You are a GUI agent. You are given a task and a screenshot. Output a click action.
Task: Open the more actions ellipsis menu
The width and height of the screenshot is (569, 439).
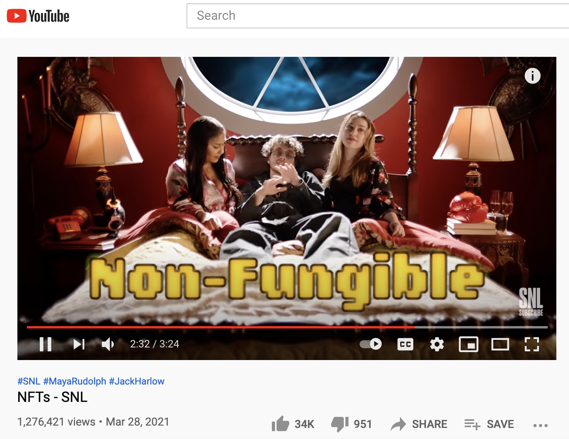(541, 425)
